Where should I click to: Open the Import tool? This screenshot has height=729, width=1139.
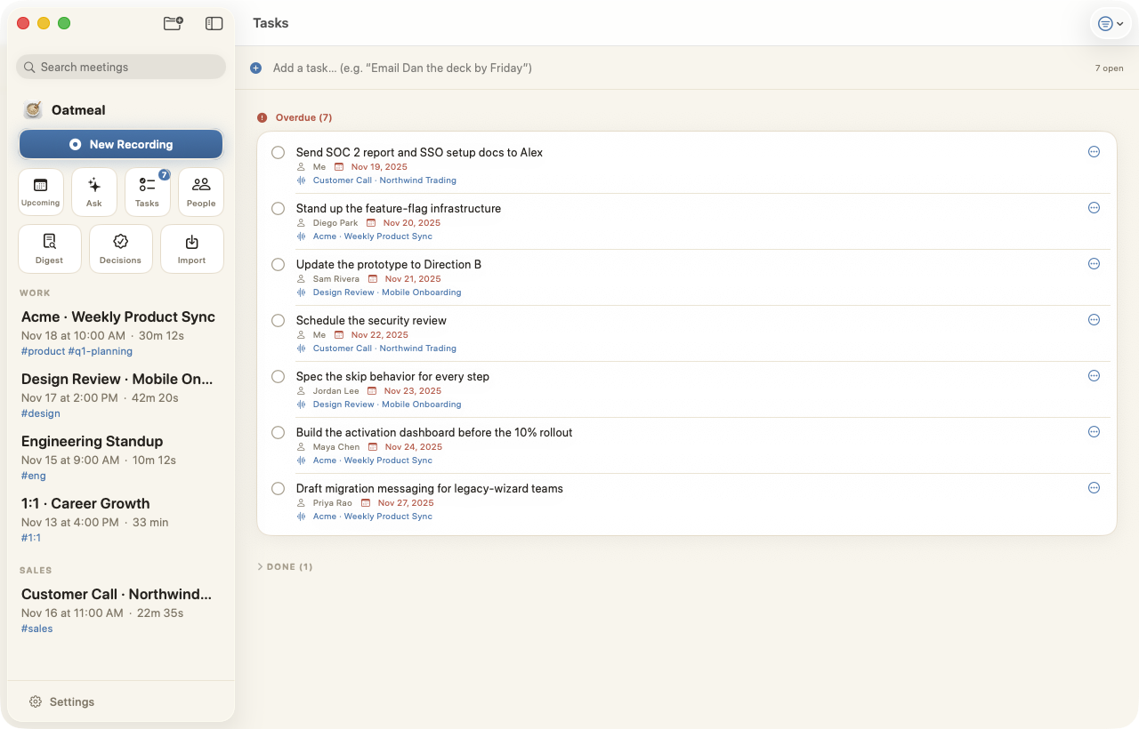[x=192, y=249]
